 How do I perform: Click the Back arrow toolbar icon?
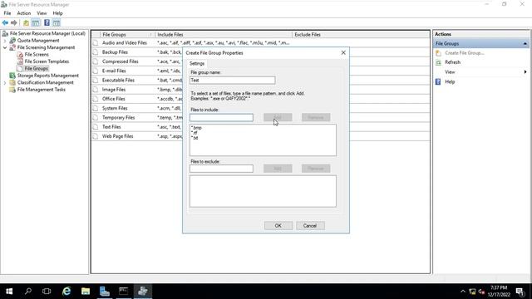tap(5, 22)
